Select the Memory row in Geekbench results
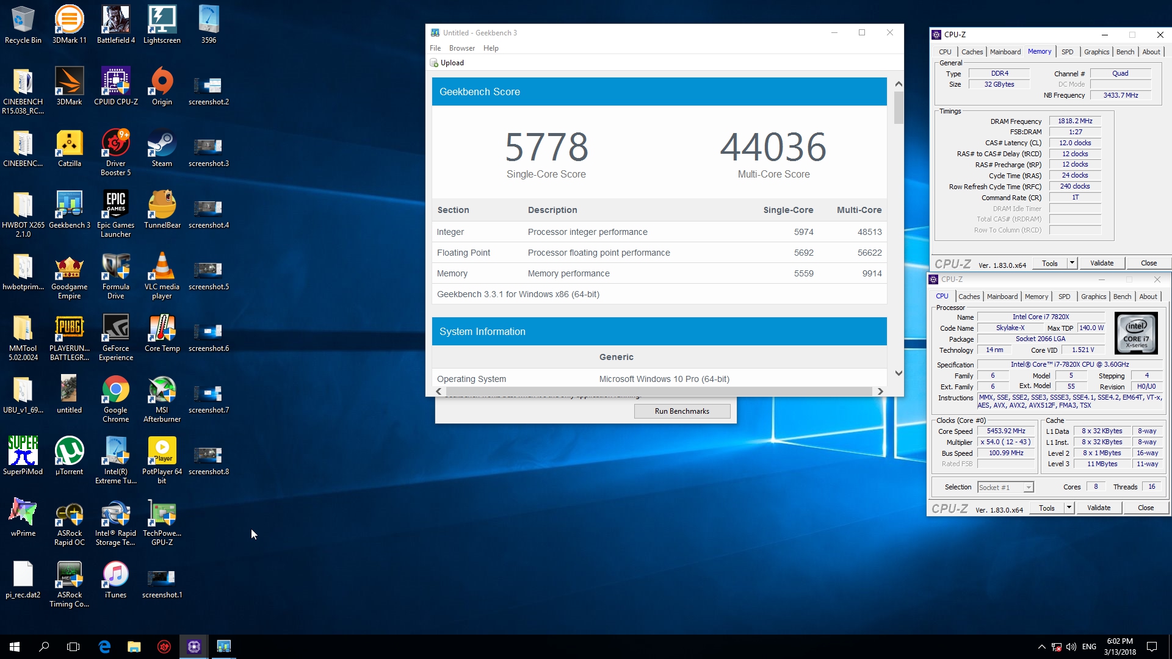 pos(659,273)
